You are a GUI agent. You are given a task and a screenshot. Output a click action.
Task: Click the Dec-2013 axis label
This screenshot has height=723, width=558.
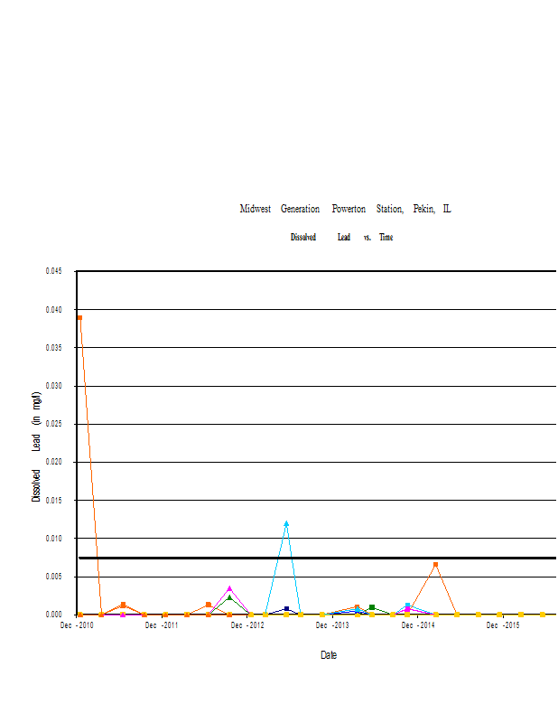(x=332, y=625)
